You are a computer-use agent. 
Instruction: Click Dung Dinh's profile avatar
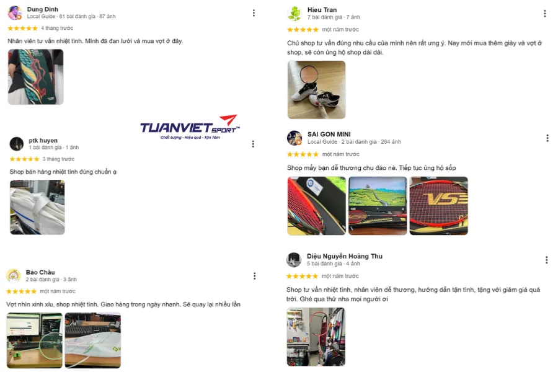pos(15,13)
